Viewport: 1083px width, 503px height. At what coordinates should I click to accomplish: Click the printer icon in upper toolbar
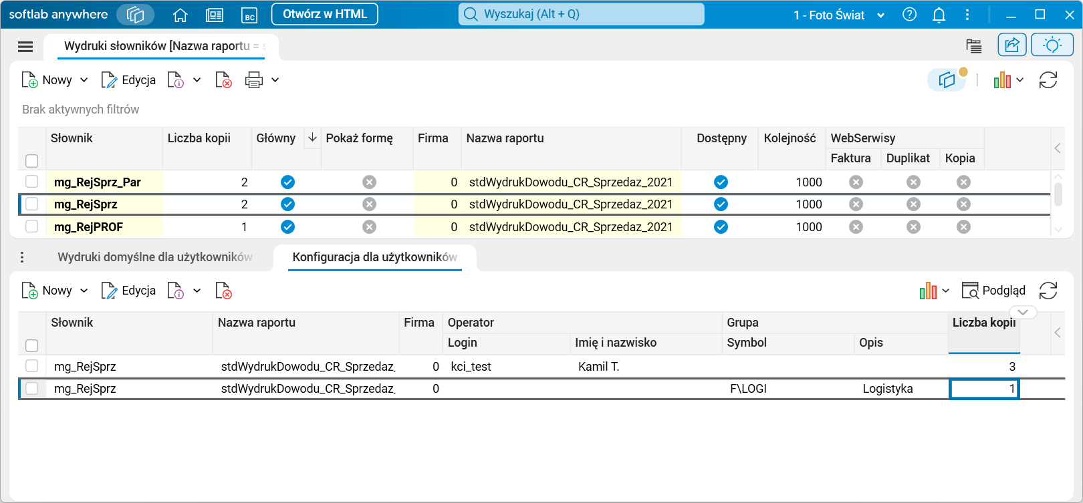(254, 80)
